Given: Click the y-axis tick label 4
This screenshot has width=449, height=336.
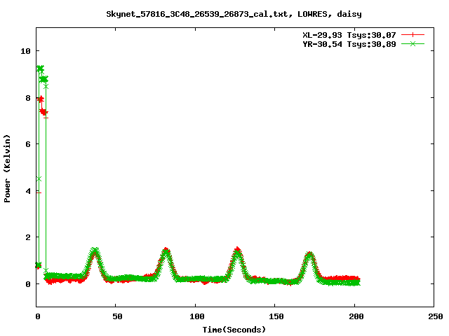Looking at the screenshot, I should point(28,191).
